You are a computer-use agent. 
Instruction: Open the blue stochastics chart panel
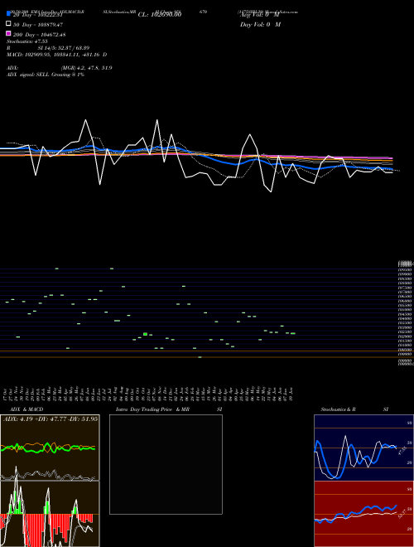coord(363,448)
